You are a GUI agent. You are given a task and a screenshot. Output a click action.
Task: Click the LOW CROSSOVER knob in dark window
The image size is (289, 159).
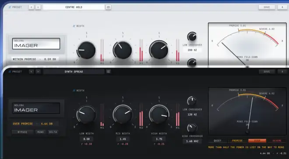192,101
